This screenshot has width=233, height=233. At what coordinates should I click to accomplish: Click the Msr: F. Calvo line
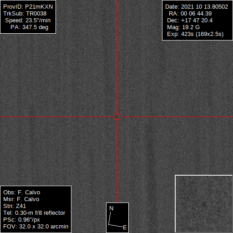[x=21, y=199]
